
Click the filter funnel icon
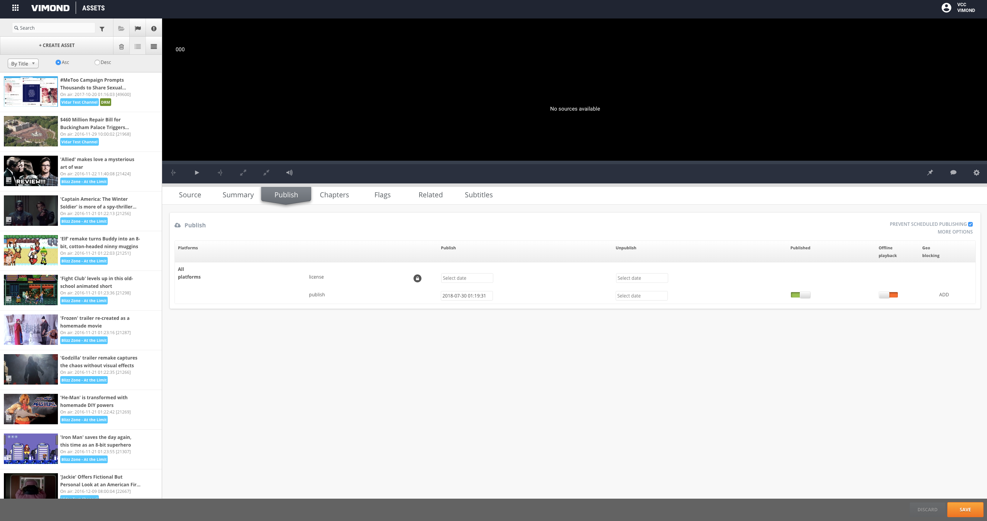point(102,29)
